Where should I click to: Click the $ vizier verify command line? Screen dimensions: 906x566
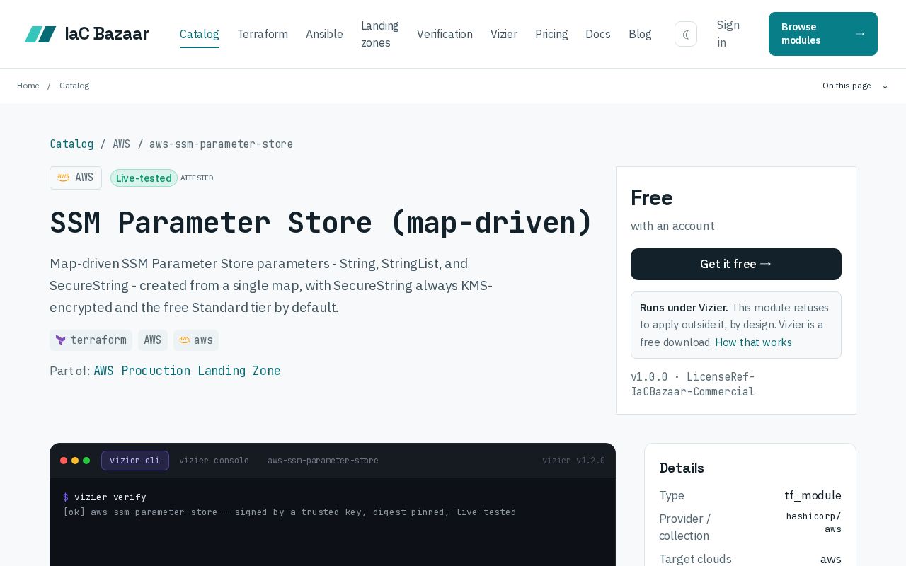(x=105, y=497)
